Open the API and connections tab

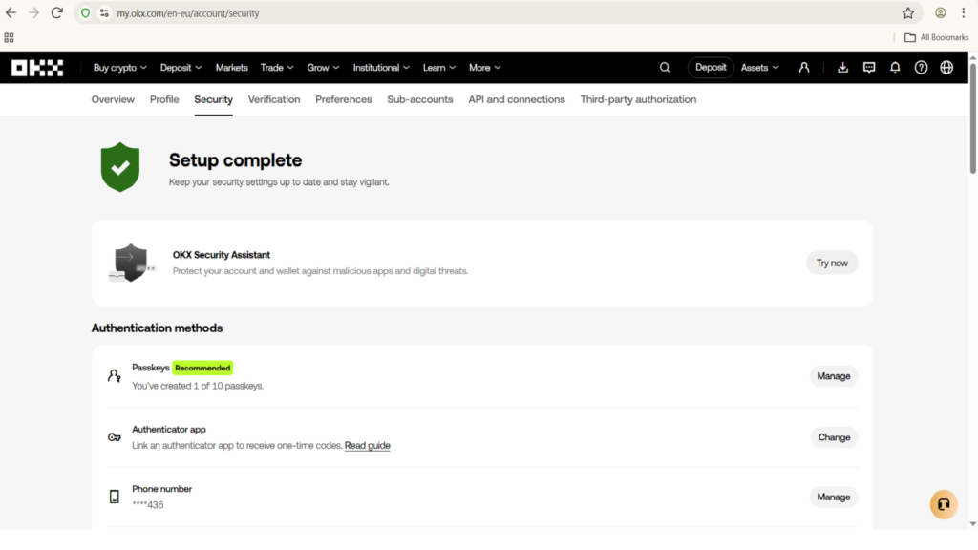click(x=517, y=99)
